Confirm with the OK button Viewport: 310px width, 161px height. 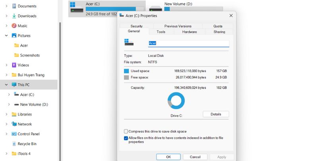click(x=169, y=157)
